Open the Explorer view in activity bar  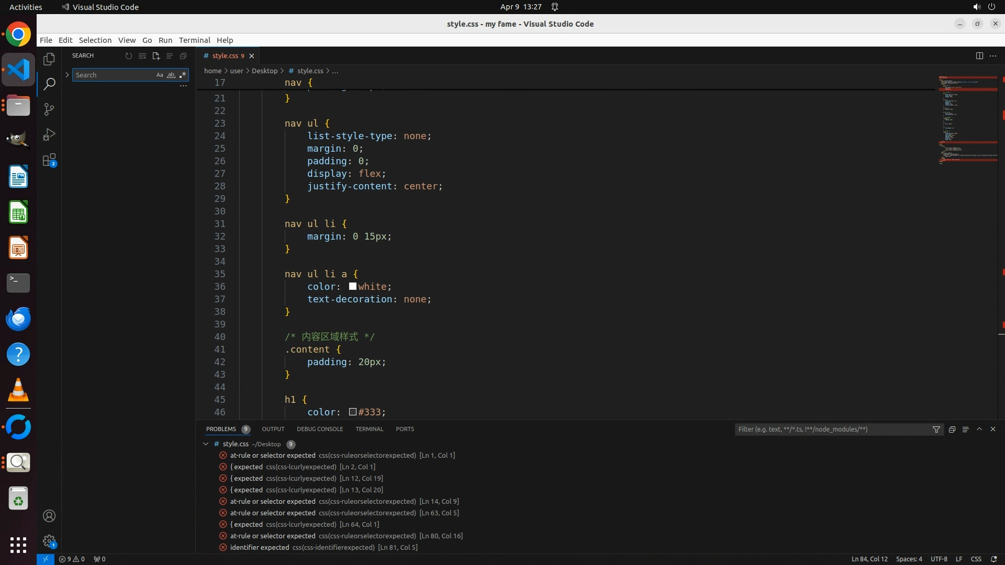(49, 59)
